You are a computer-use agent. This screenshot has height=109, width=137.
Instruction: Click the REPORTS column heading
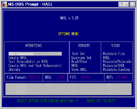[x=84, y=46]
